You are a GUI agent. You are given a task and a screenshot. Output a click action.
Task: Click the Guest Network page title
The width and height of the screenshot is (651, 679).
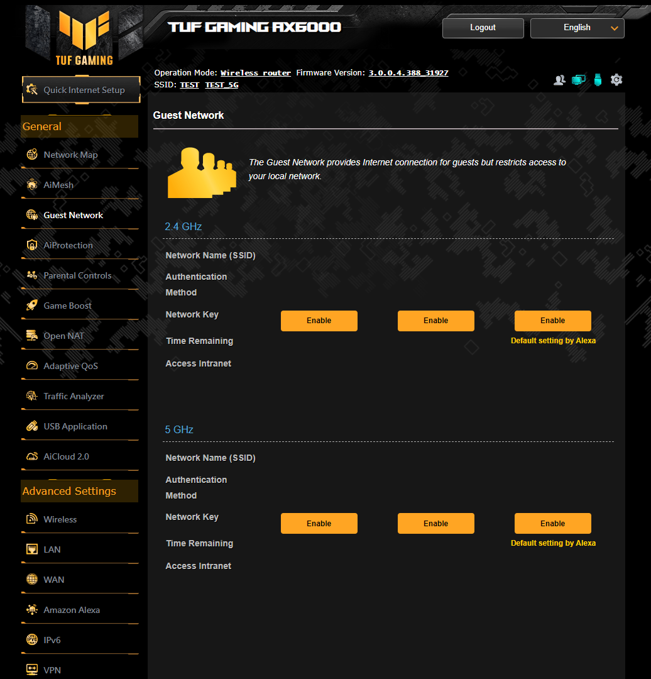[189, 115]
